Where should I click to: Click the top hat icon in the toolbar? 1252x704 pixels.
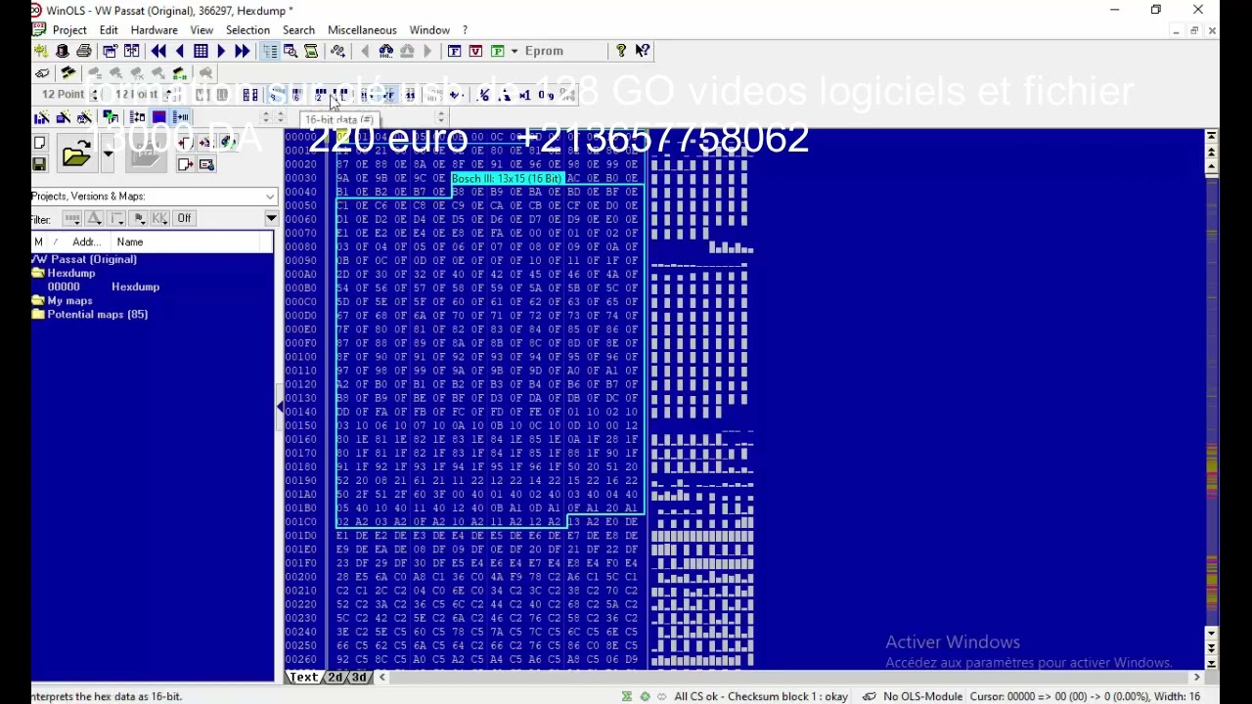click(63, 51)
